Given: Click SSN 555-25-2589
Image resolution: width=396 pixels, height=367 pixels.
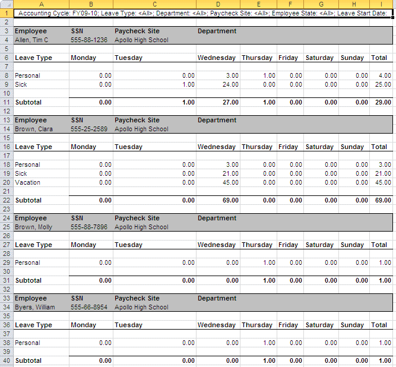Looking at the screenshot, I should click(89, 129).
